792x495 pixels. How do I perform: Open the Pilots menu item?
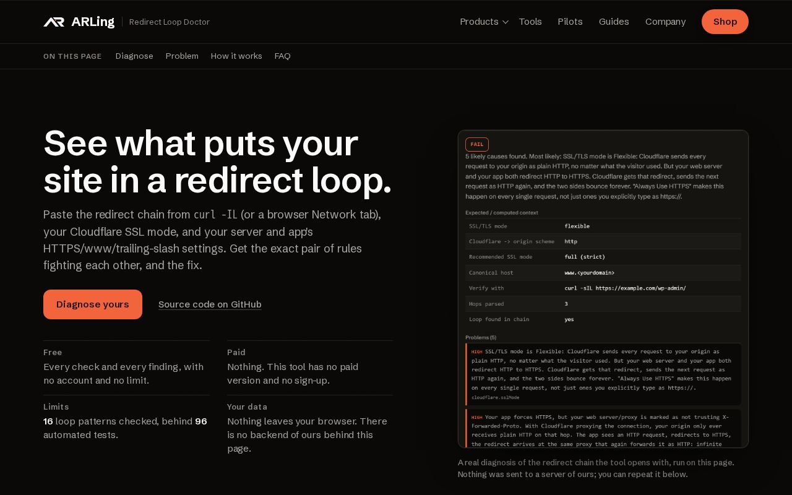[x=570, y=22]
